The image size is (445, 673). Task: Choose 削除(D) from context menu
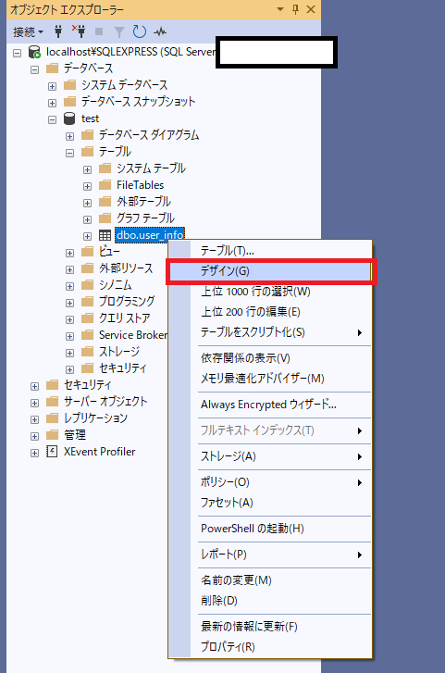(270, 601)
